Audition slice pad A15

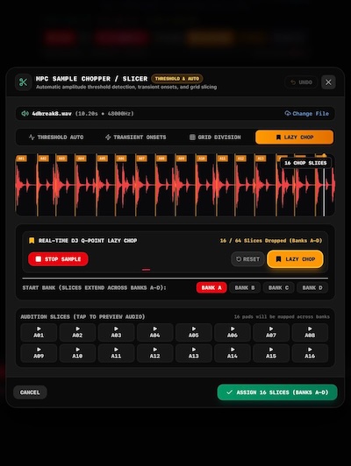point(271,353)
